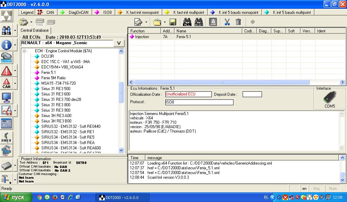Select Fenix 5M Ratio tree item
This screenshot has height=202, width=347.
53,78
